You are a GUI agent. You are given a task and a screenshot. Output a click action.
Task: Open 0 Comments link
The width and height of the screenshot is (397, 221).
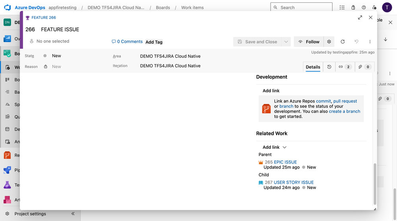(127, 42)
